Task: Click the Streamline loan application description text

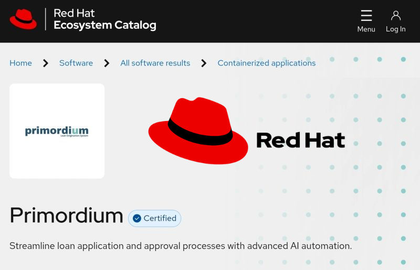Action: [181, 246]
